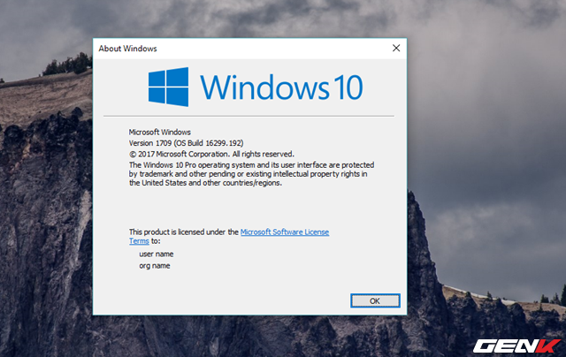Click the 'This product is licensed under' text
566x357 pixels.
[x=184, y=232]
